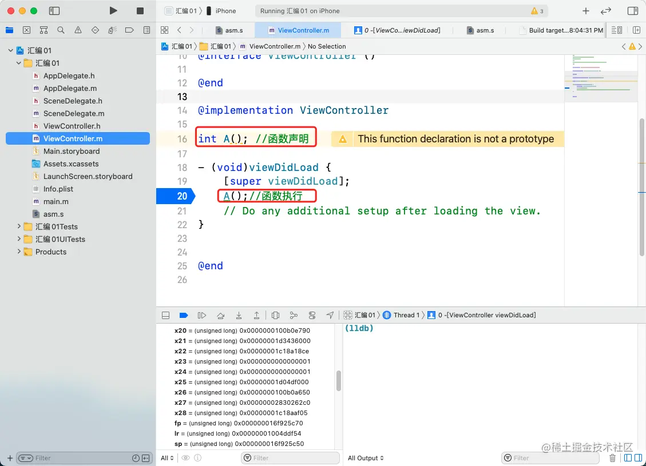Open the warnings indicator in activity bar
Image resolution: width=646 pixels, height=466 pixels.
pos(537,11)
